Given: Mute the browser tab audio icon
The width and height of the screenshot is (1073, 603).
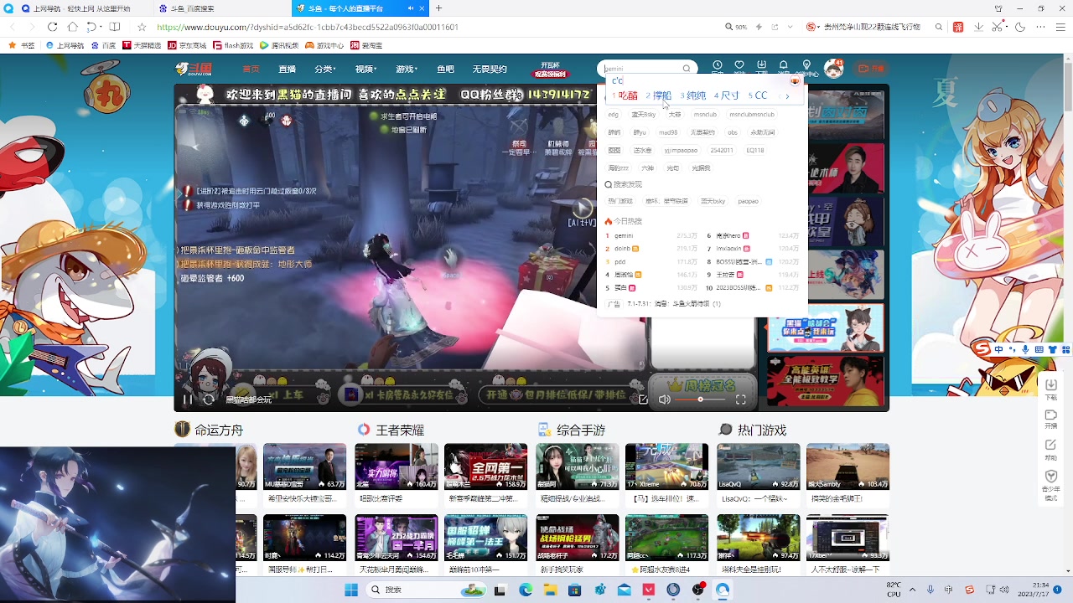Looking at the screenshot, I should (411, 8).
